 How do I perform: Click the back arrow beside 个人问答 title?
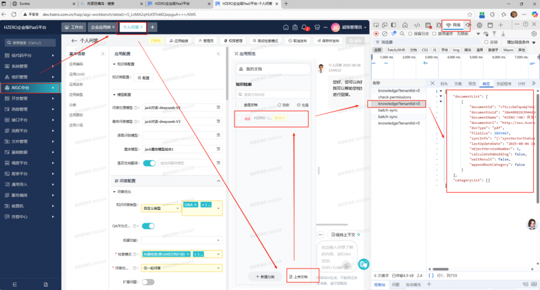(74, 41)
